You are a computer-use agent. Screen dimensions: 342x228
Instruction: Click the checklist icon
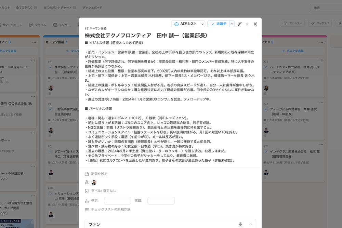87,210
